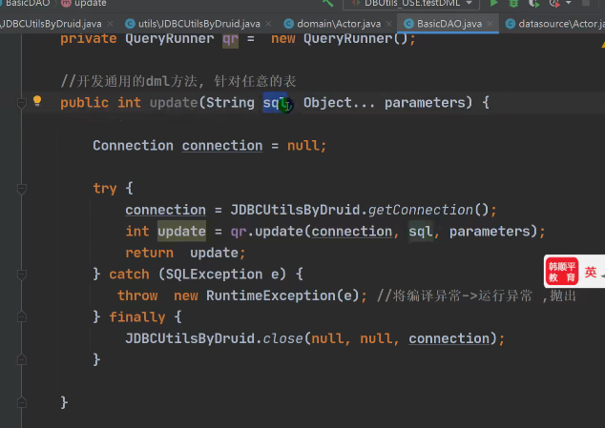Click the class icon on BasicDAO.java tab
Viewport: 605px width, 428px height.
coord(408,24)
